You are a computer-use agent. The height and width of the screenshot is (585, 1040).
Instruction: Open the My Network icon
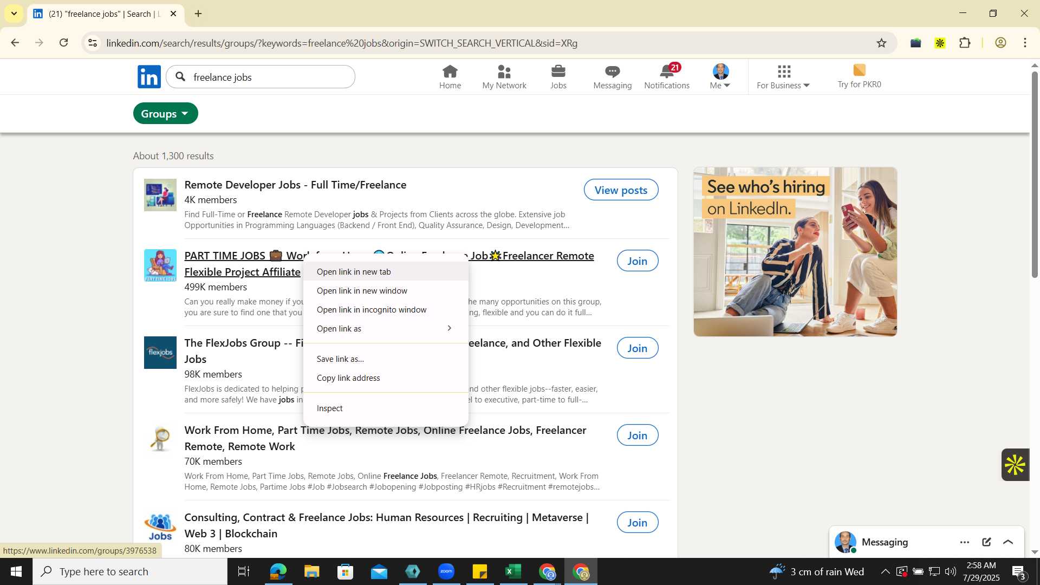point(504,77)
